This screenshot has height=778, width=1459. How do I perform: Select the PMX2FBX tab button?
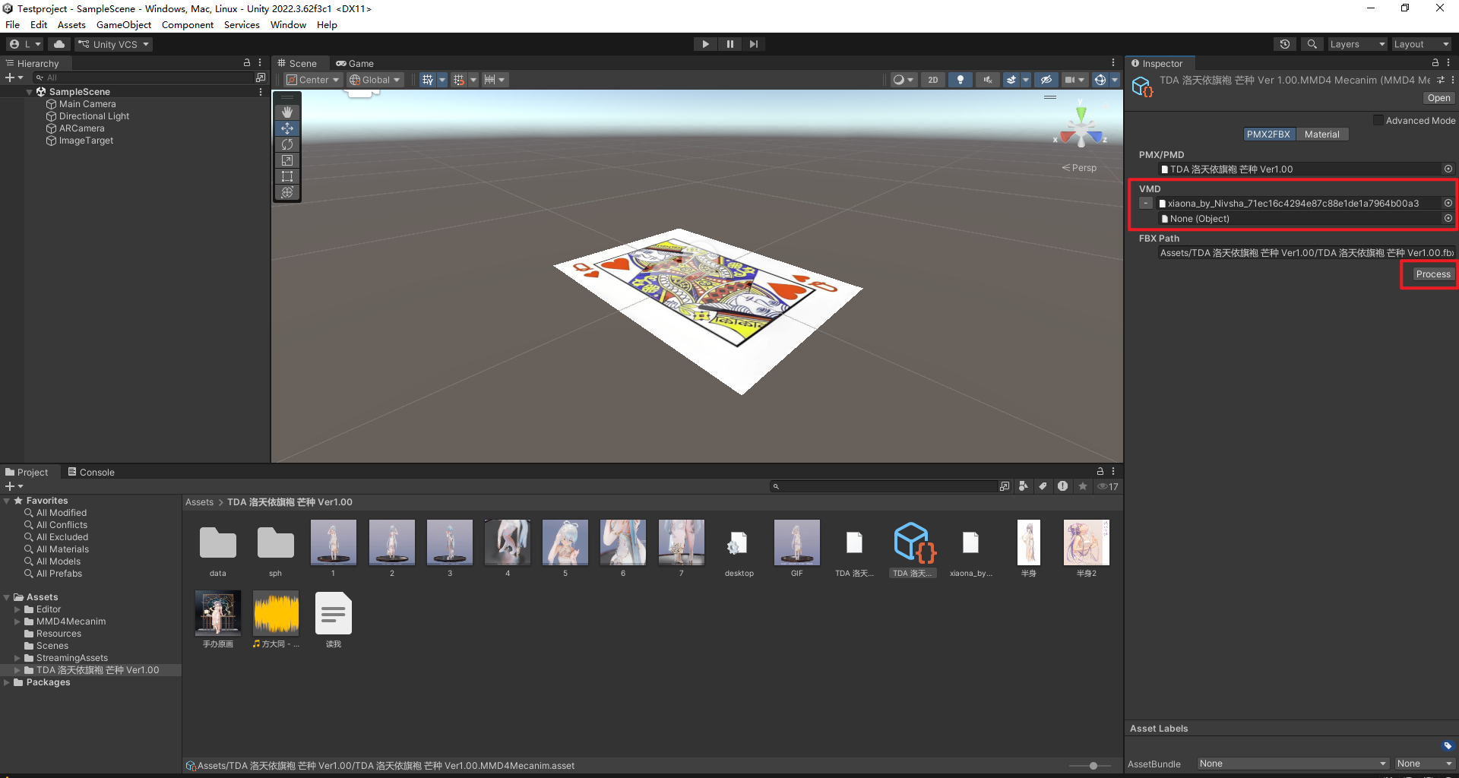pos(1268,134)
